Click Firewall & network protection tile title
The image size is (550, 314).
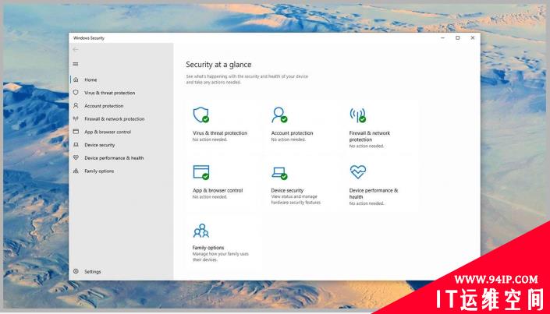point(370,136)
